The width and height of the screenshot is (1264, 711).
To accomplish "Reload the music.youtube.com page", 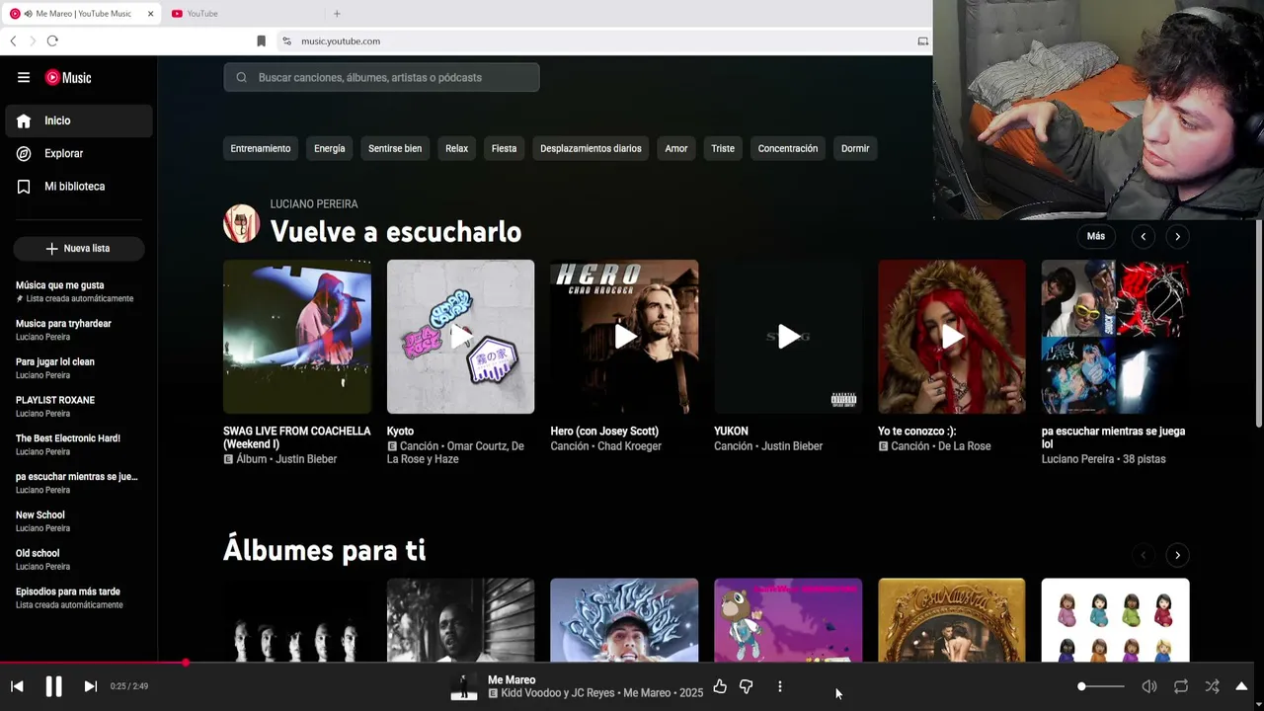I will point(52,40).
